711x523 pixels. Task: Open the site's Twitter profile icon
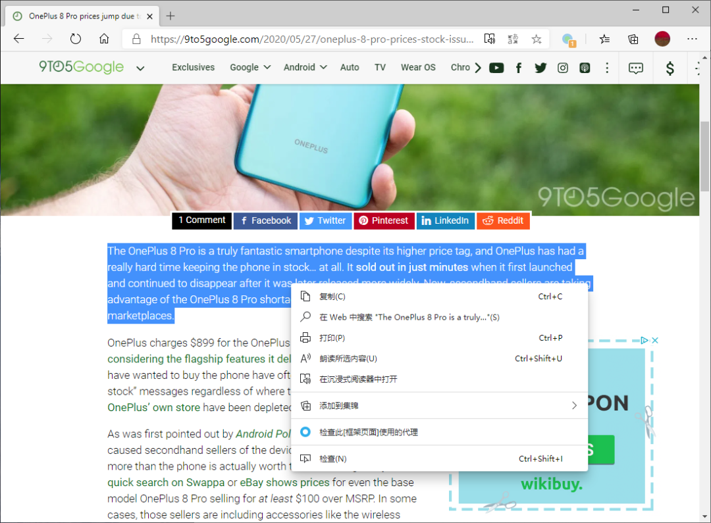pyautogui.click(x=540, y=68)
